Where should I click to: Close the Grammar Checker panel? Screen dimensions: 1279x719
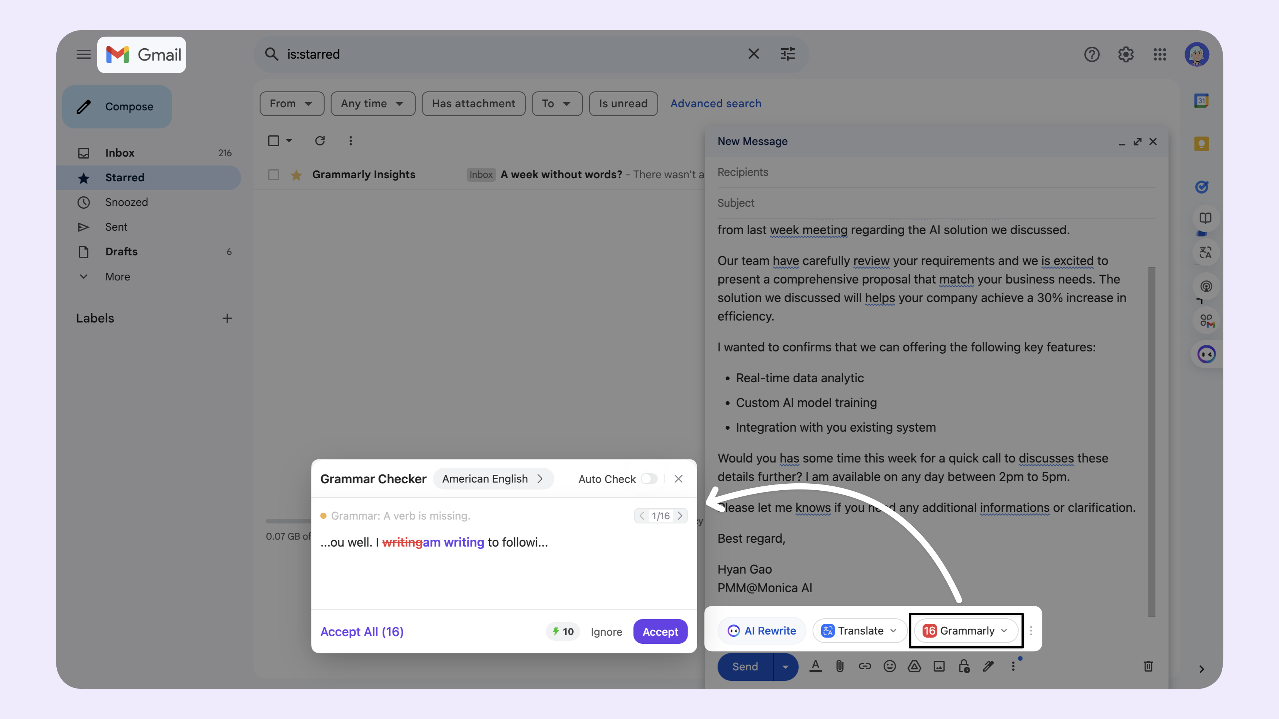coord(678,479)
